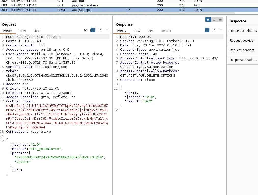Image resolution: width=258 pixels, height=195 pixels.
Task: Show newline characters in Request panel
Action: (100, 30)
